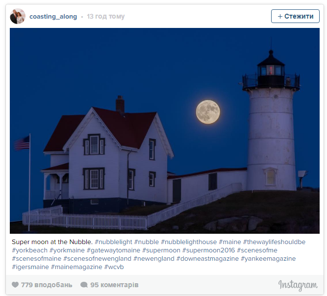
Task: Click the heart likes icon
Action: coord(15,285)
